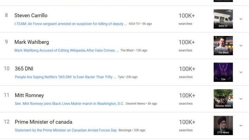Expand the Mitt Romney trend chevron
249x140 pixels.
[241, 99]
